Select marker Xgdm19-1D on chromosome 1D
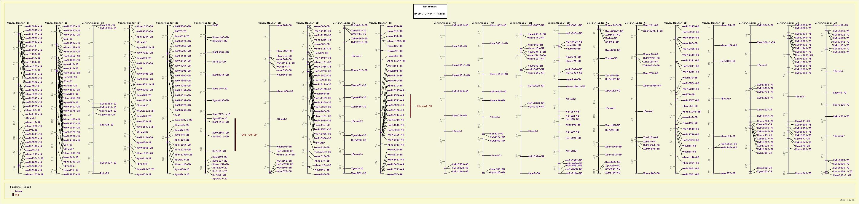The width and height of the screenshot is (859, 204). tap(106, 125)
